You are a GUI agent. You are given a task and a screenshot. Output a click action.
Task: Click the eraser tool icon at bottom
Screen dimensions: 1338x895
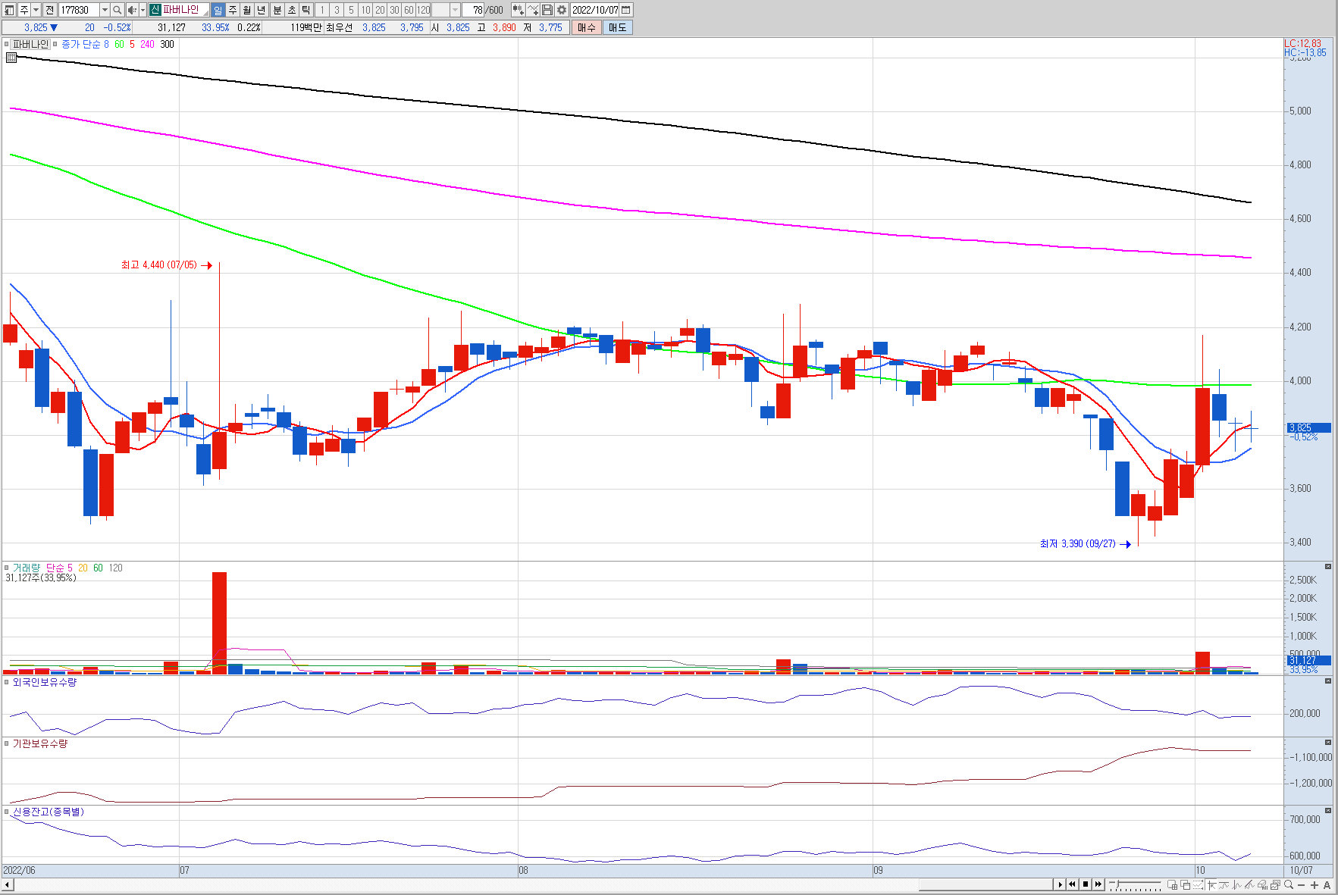(1263, 884)
